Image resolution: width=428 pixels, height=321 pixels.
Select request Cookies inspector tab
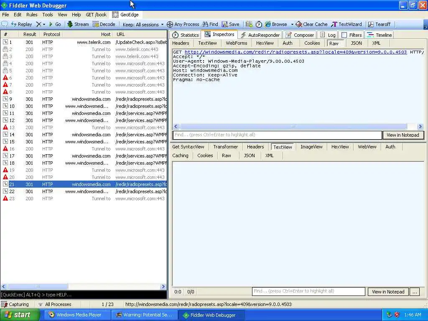pos(312,43)
